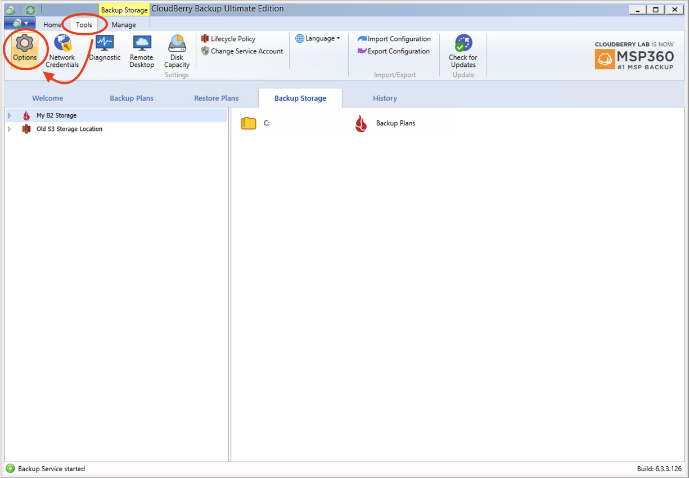
Task: Switch to the Home ribbon tab
Action: point(52,25)
